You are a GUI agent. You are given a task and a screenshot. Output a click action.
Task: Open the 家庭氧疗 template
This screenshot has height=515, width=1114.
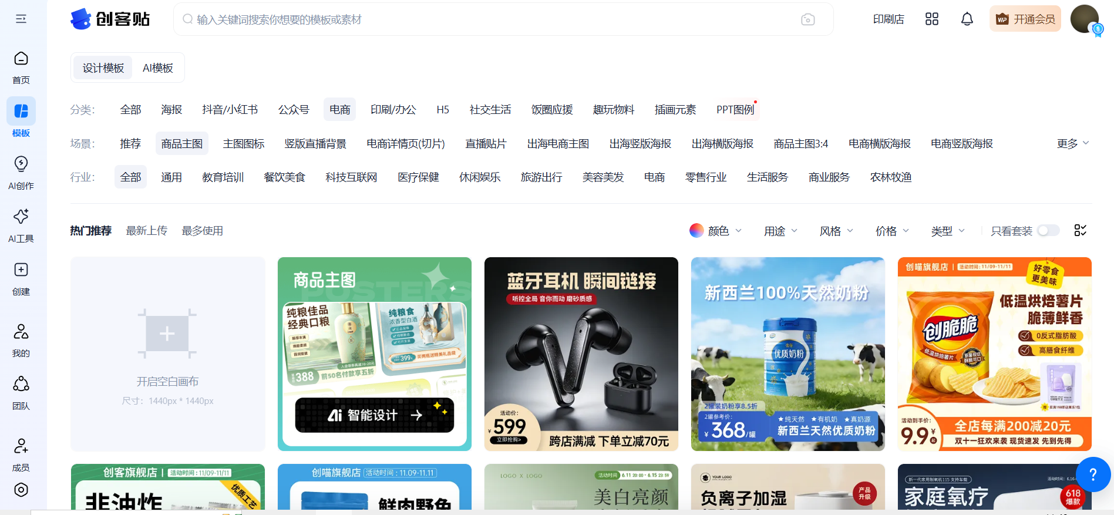coord(995,487)
